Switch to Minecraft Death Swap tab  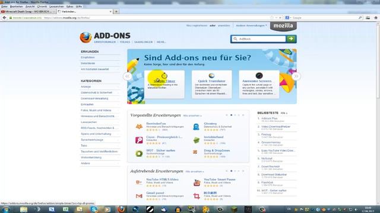[28, 11]
